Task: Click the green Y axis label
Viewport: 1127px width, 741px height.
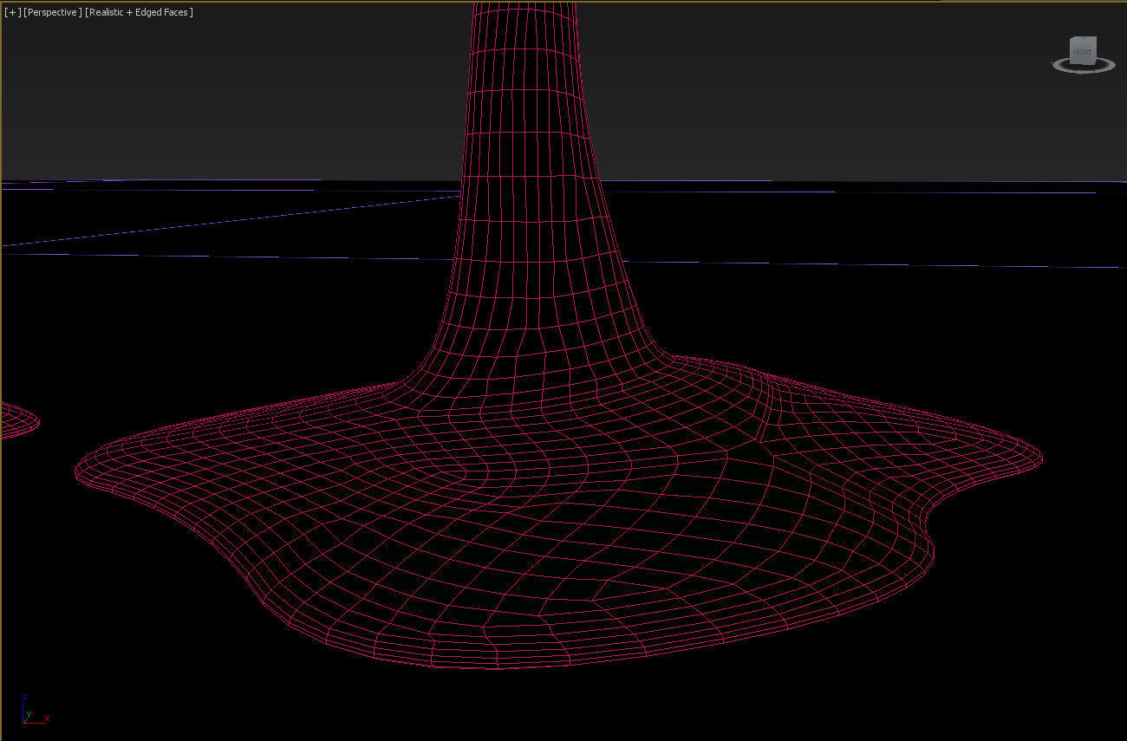Action: [x=29, y=713]
